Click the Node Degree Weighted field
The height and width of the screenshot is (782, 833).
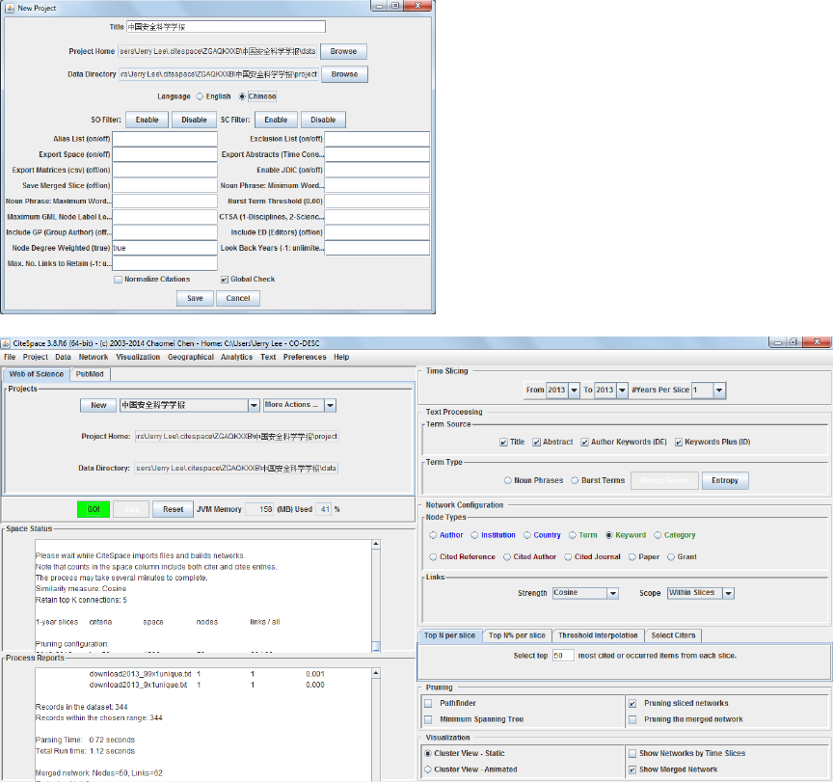click(x=165, y=248)
